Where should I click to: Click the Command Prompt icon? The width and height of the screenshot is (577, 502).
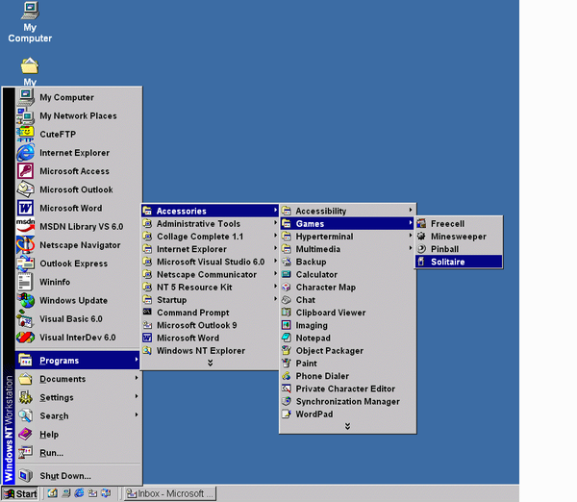(x=147, y=313)
